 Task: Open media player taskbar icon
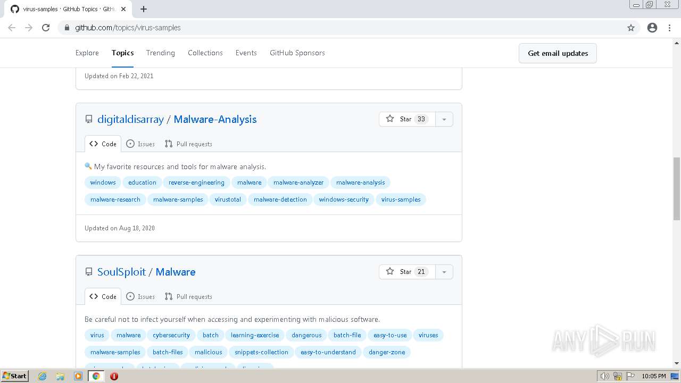pyautogui.click(x=78, y=376)
